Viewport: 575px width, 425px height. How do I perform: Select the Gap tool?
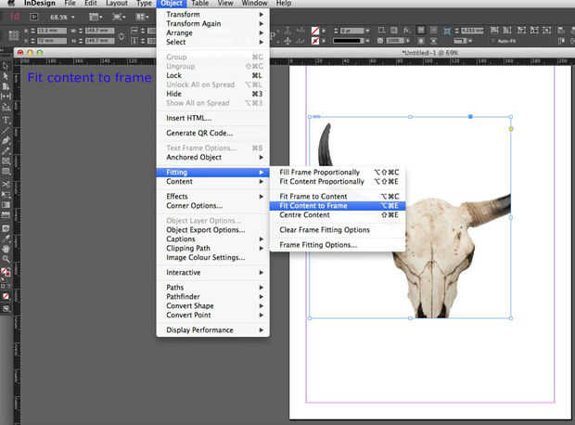click(x=6, y=97)
